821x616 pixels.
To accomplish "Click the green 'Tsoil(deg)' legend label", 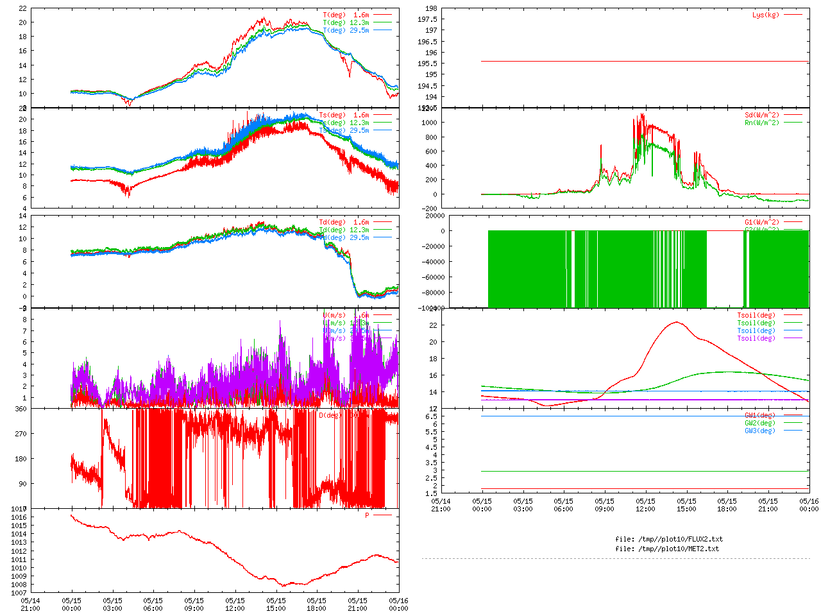I will coord(756,323).
